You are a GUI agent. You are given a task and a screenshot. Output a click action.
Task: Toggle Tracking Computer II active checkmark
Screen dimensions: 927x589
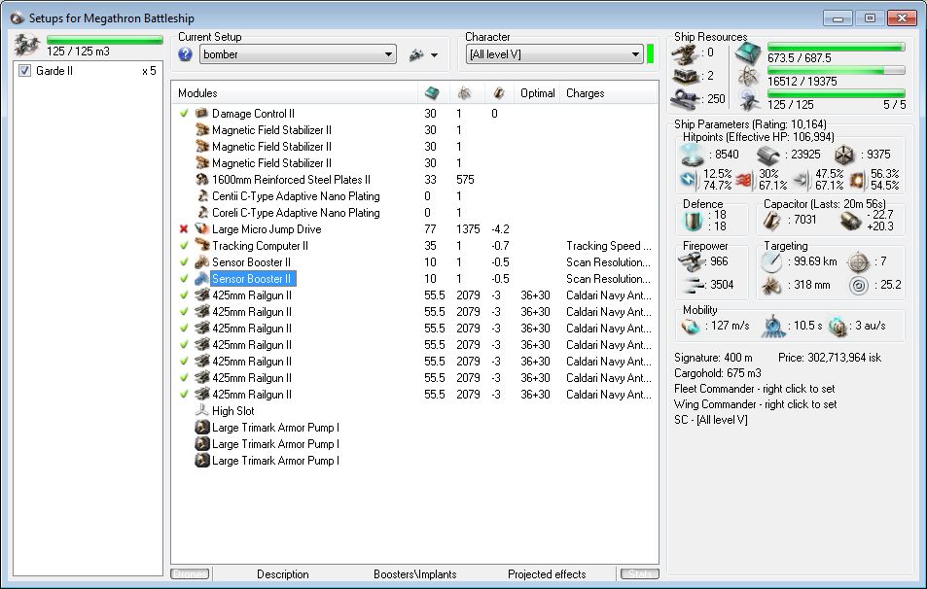(x=184, y=245)
